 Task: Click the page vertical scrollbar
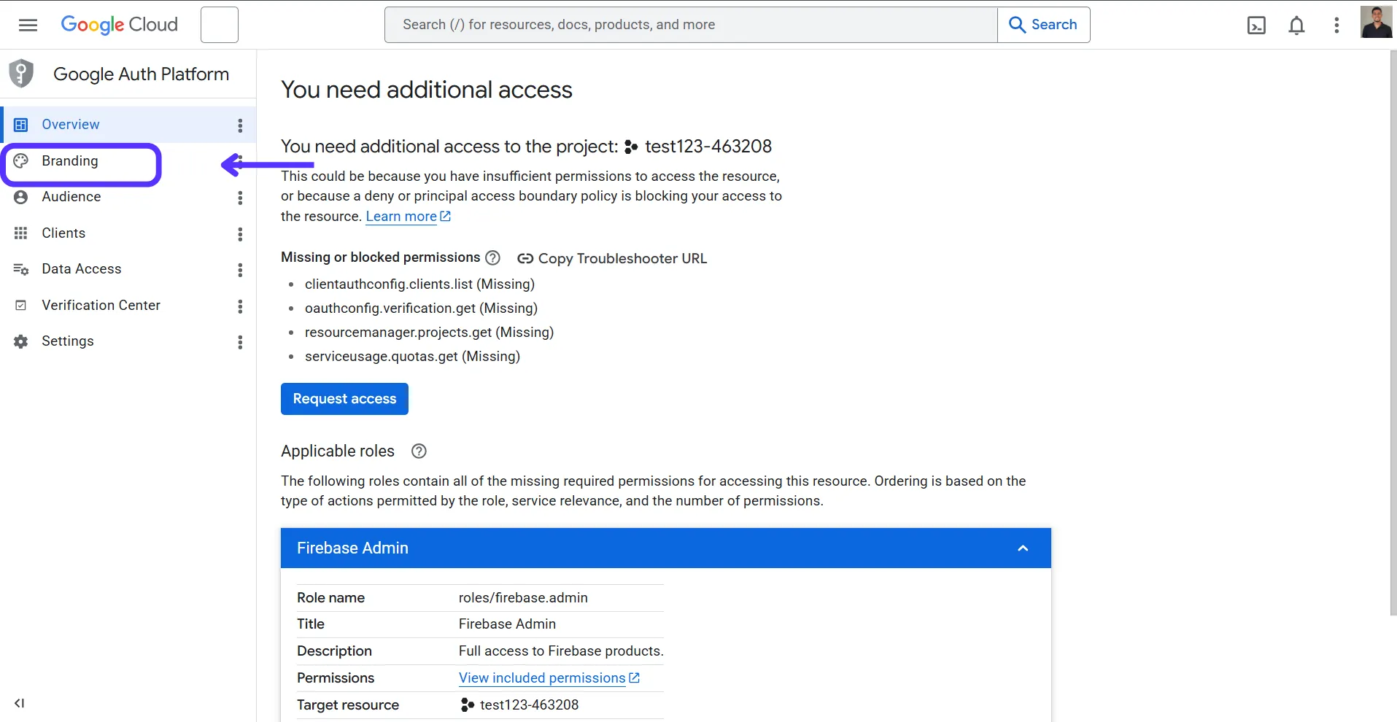pyautogui.click(x=1393, y=333)
